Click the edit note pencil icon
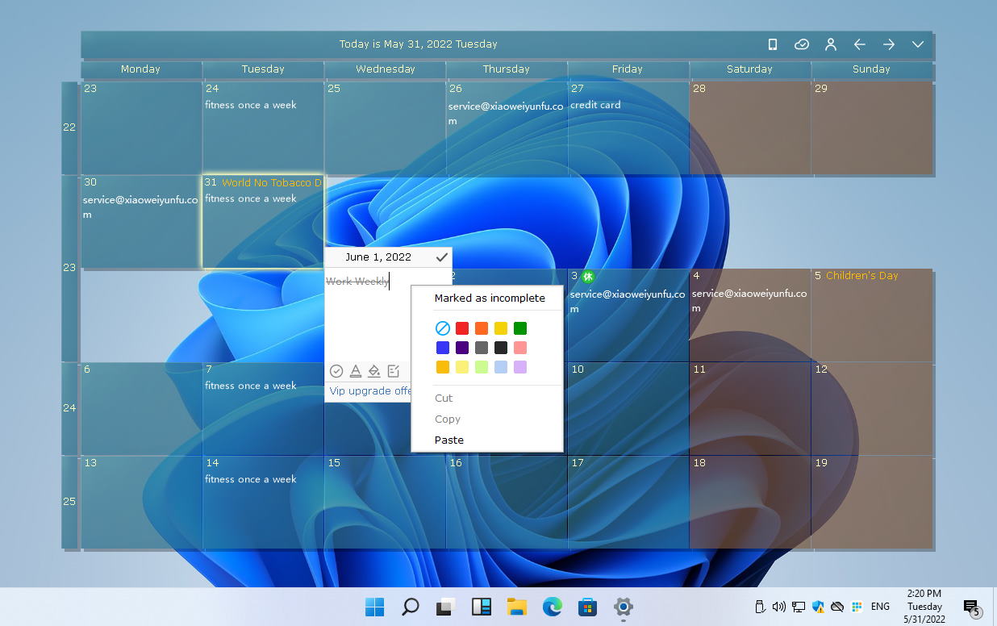This screenshot has height=626, width=997. click(394, 371)
